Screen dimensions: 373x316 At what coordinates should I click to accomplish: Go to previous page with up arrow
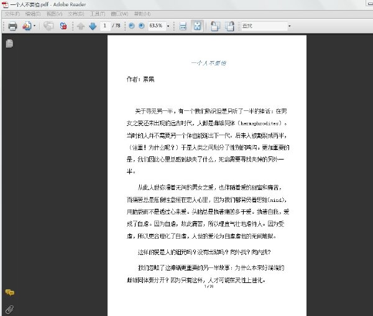[x=81, y=26]
